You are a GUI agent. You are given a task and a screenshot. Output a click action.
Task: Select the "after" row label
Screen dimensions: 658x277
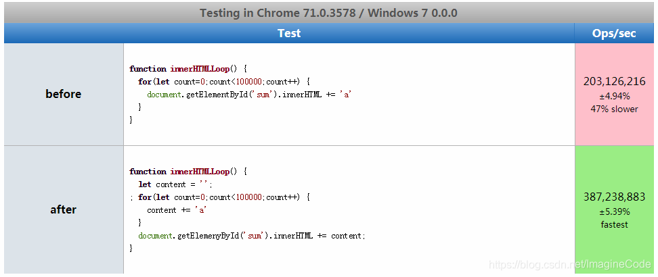pos(64,209)
